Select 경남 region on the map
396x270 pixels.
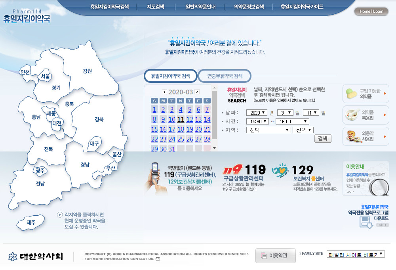85,165
